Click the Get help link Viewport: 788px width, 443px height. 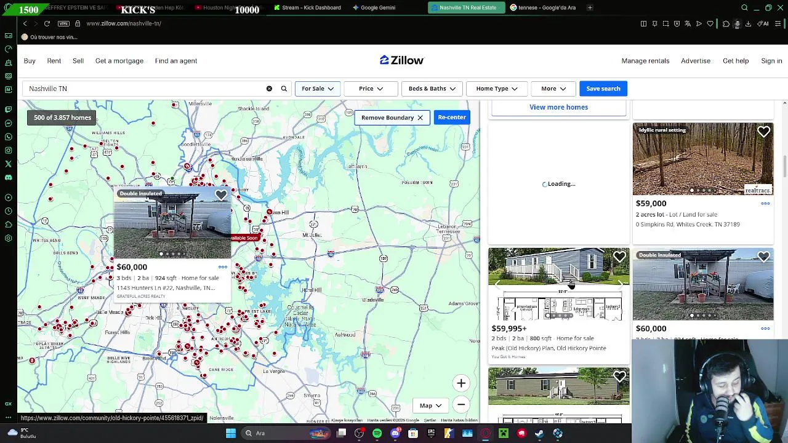coord(736,61)
